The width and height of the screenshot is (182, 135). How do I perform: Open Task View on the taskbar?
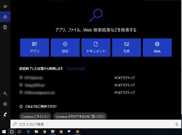pos(19,132)
